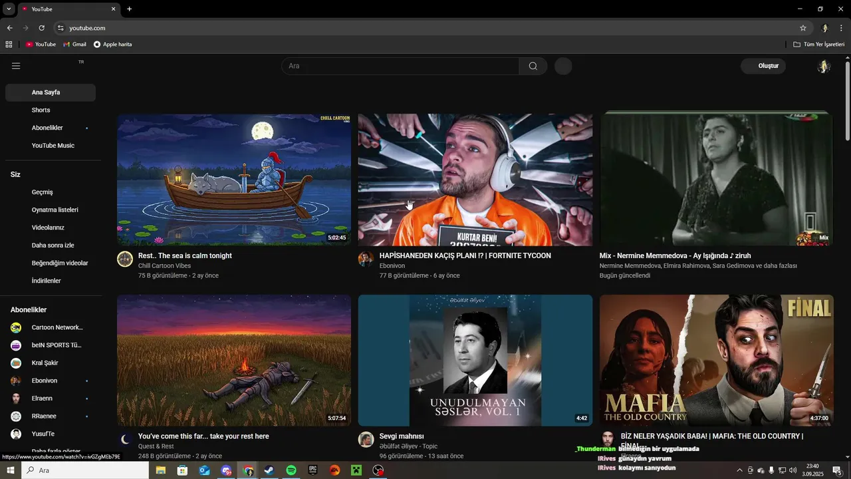Open the Əbülfət Əliyev - Topic channel name
This screenshot has height=479, width=851.
(x=408, y=446)
